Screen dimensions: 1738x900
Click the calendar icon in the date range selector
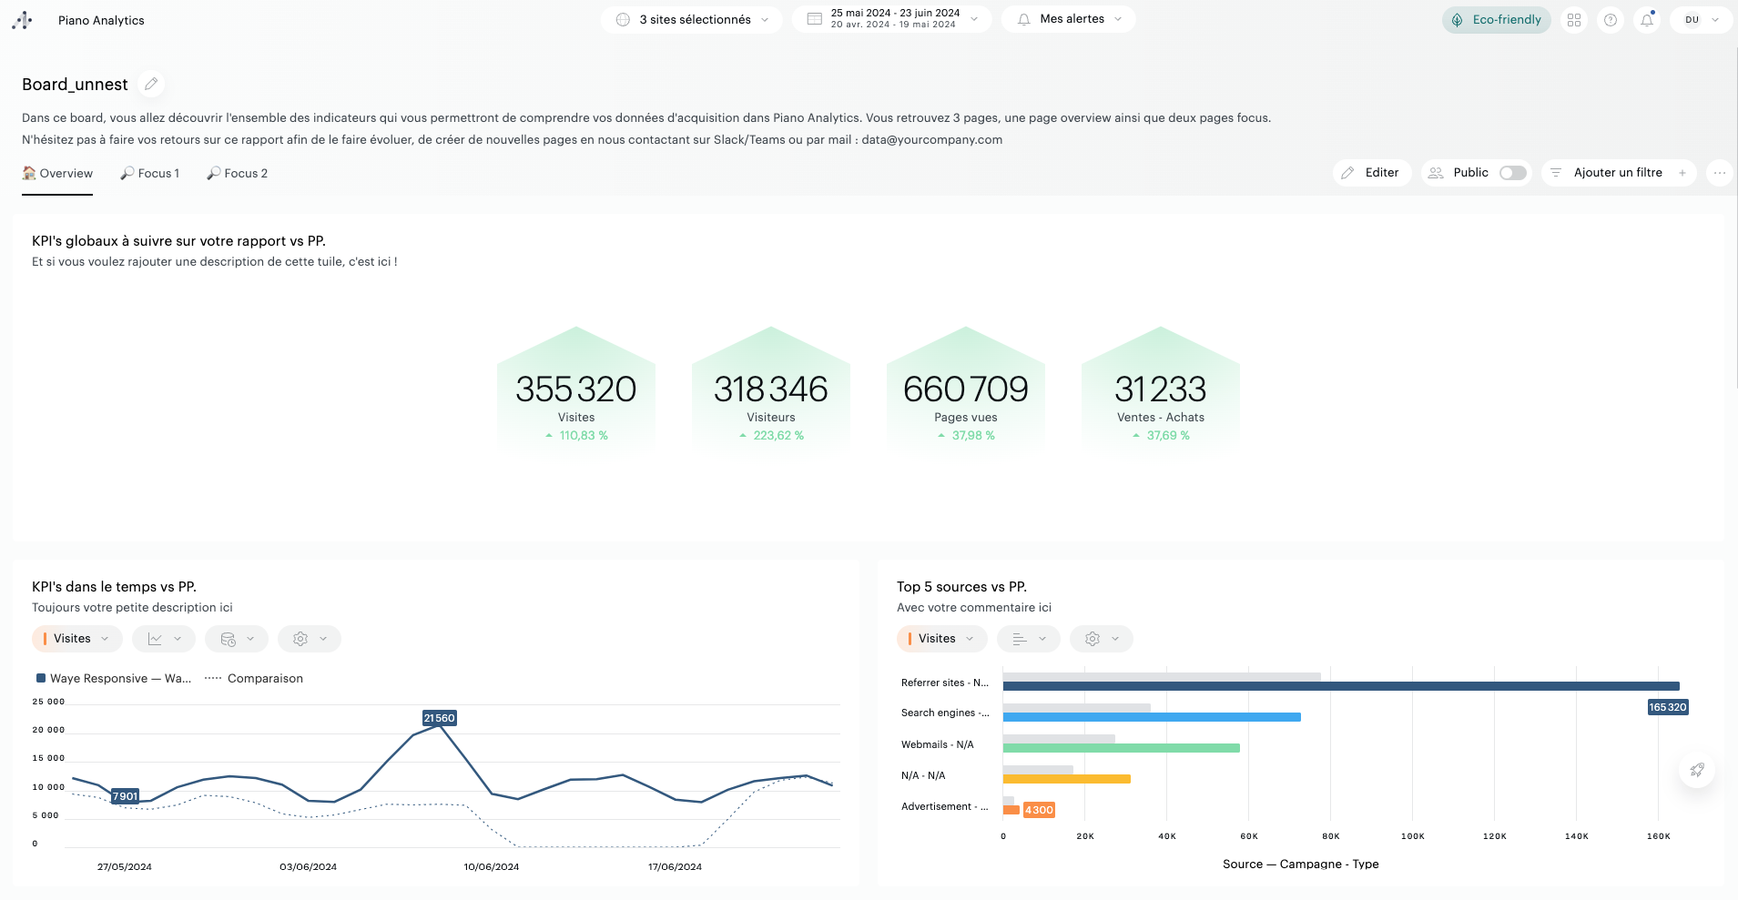click(x=815, y=19)
